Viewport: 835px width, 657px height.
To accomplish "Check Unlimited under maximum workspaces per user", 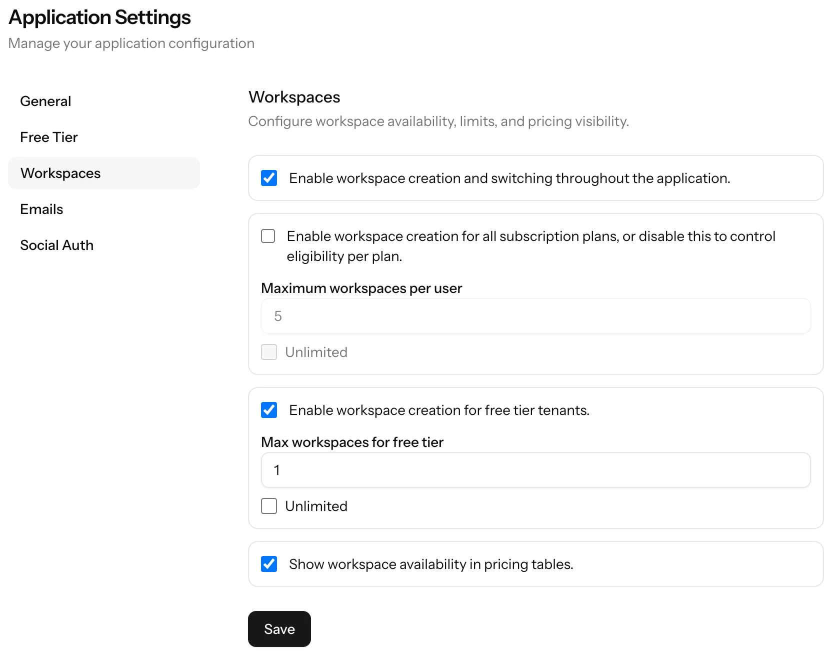I will tap(268, 352).
